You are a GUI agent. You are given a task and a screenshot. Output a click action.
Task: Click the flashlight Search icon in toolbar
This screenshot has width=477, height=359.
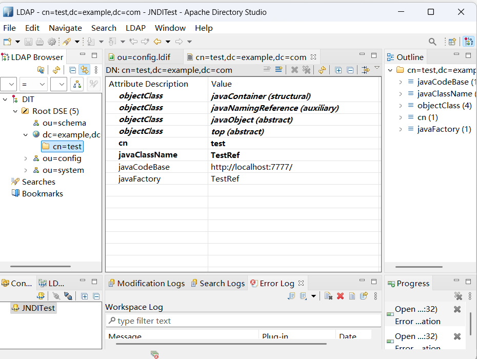tap(67, 42)
